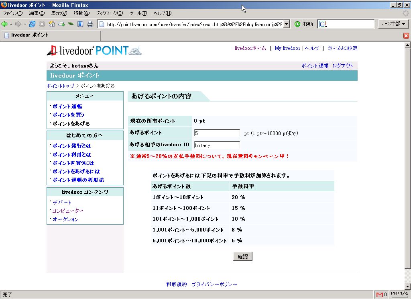Open the 移動(G) menu

coord(81,13)
